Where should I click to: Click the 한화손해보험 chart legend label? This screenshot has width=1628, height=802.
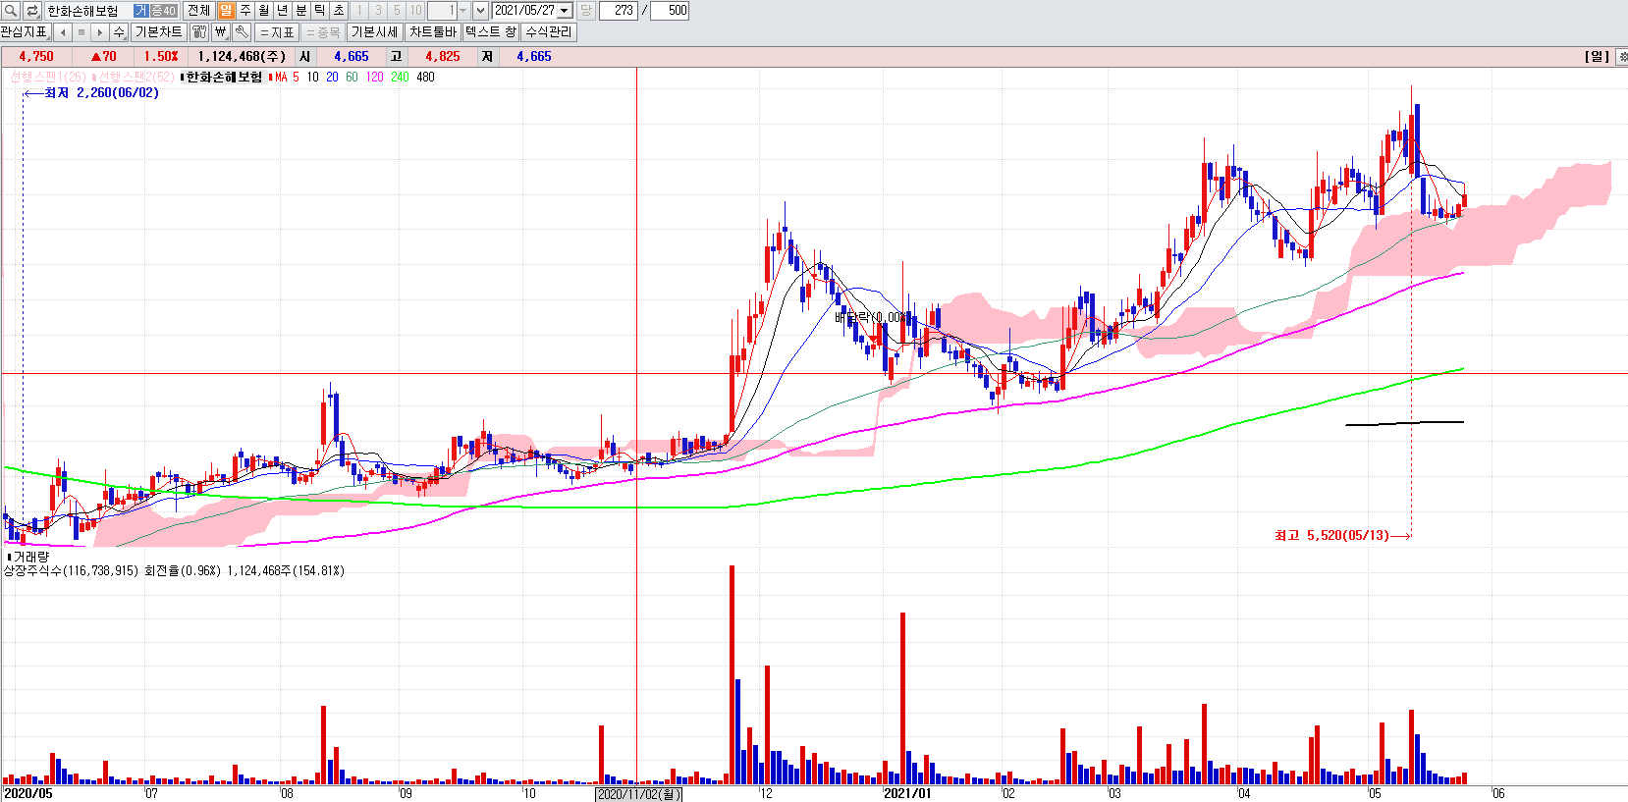(x=224, y=78)
